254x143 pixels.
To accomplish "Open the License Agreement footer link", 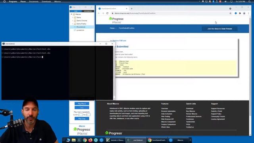I will pos(218,119).
